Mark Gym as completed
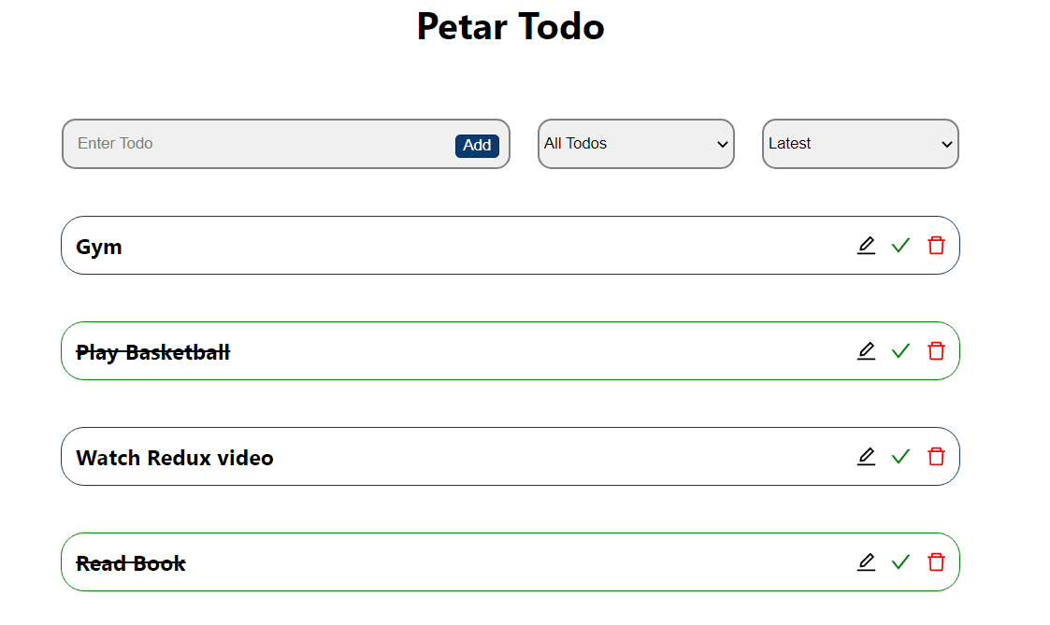Screen dimensions: 1050x625 (900, 246)
